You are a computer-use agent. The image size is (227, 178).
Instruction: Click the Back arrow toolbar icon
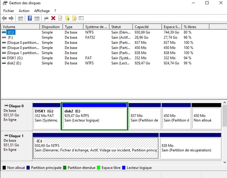(4, 18)
